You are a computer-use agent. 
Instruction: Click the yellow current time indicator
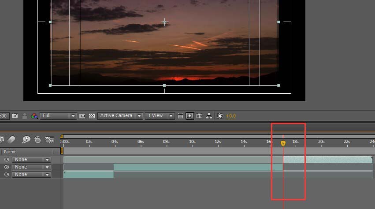click(x=283, y=143)
